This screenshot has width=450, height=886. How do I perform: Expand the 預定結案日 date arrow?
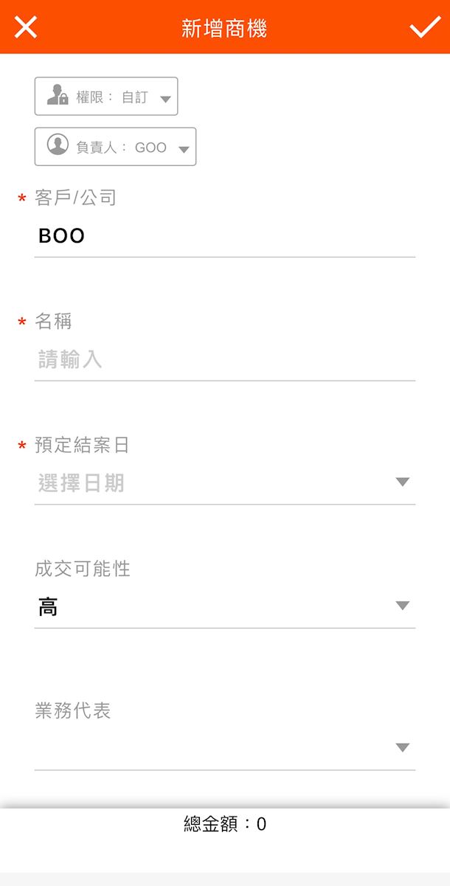point(402,482)
